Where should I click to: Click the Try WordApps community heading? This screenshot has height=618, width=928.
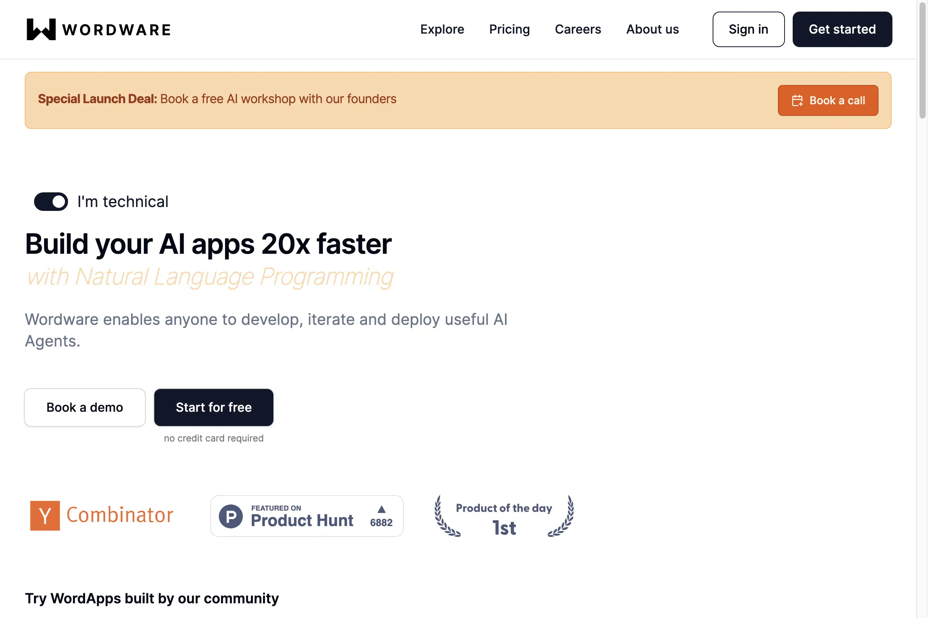tap(152, 598)
